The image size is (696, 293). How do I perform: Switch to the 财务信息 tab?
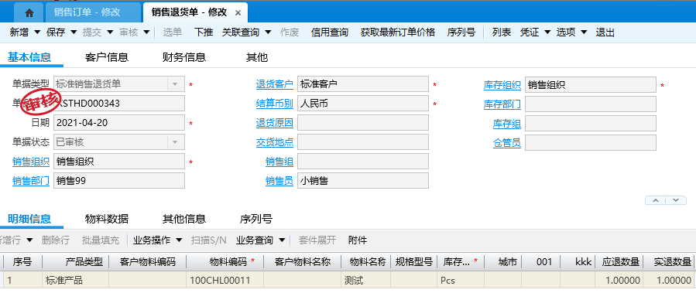(x=184, y=57)
